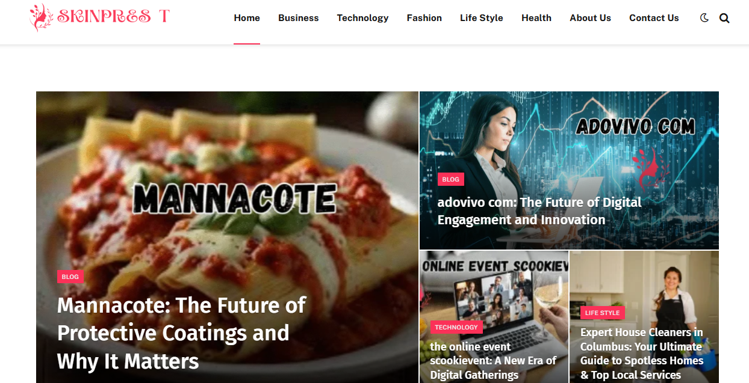Image resolution: width=749 pixels, height=383 pixels.
Task: Go to the Contact Us page
Action: [x=654, y=18]
